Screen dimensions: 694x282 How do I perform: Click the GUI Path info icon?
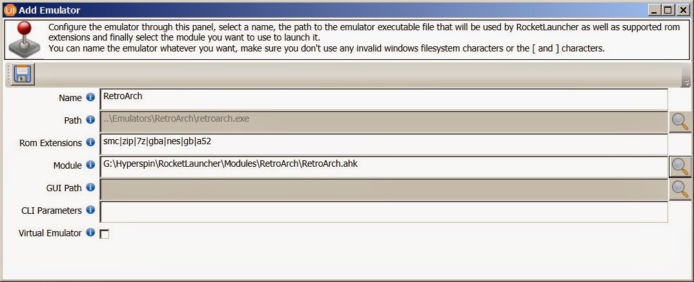point(90,187)
